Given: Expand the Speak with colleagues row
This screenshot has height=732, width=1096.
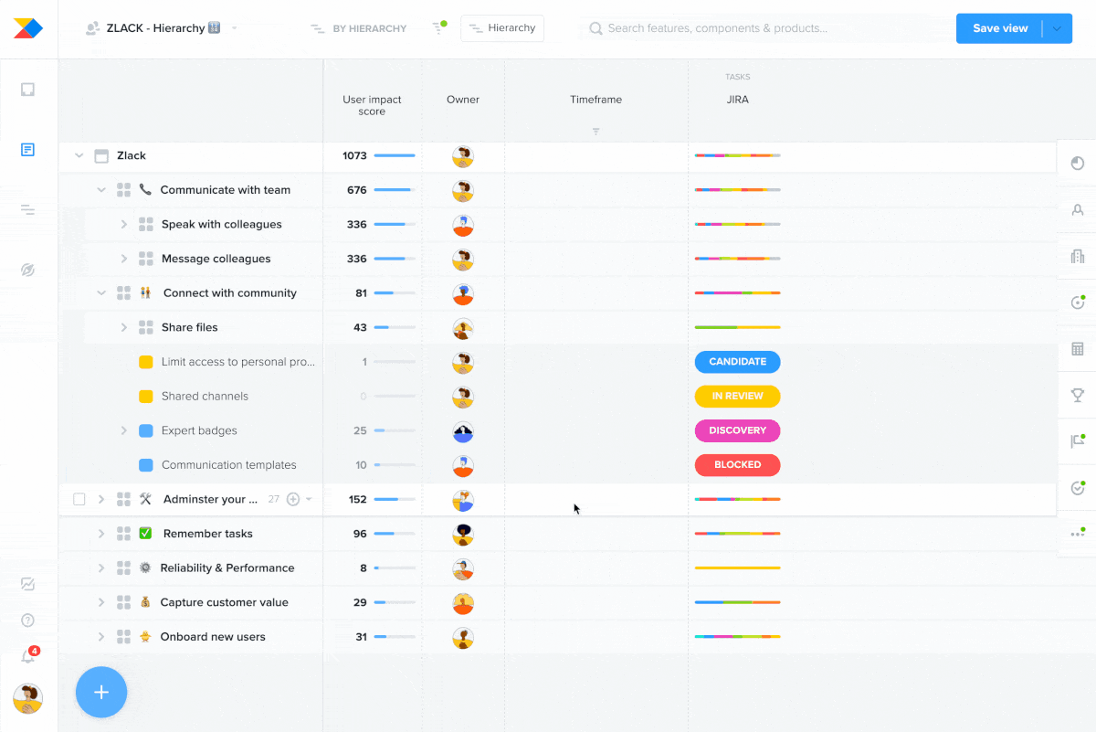Looking at the screenshot, I should [123, 224].
